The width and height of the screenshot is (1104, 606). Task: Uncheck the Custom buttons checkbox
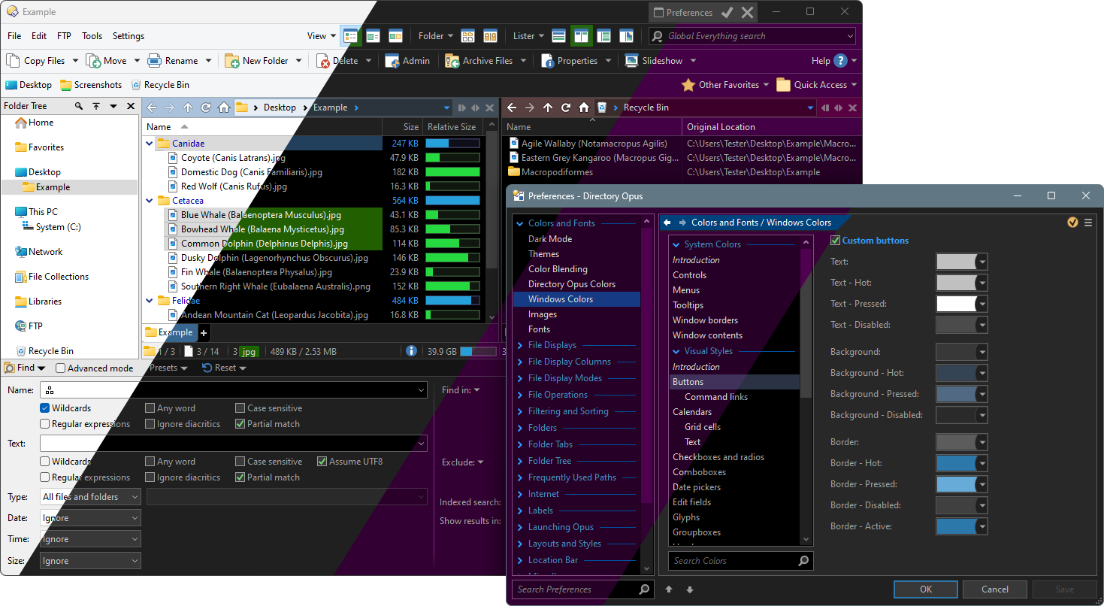(x=835, y=241)
